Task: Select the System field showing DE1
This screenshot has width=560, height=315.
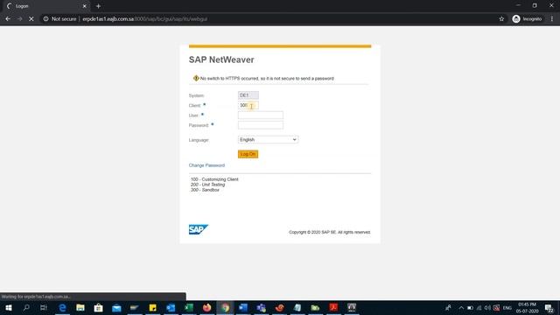Action: pyautogui.click(x=248, y=95)
